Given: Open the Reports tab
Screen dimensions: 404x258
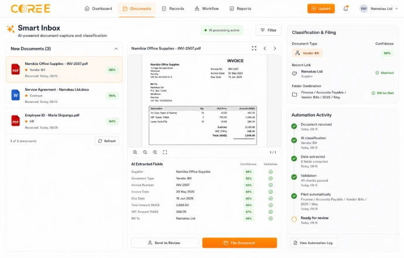Looking at the screenshot, I should (240, 9).
